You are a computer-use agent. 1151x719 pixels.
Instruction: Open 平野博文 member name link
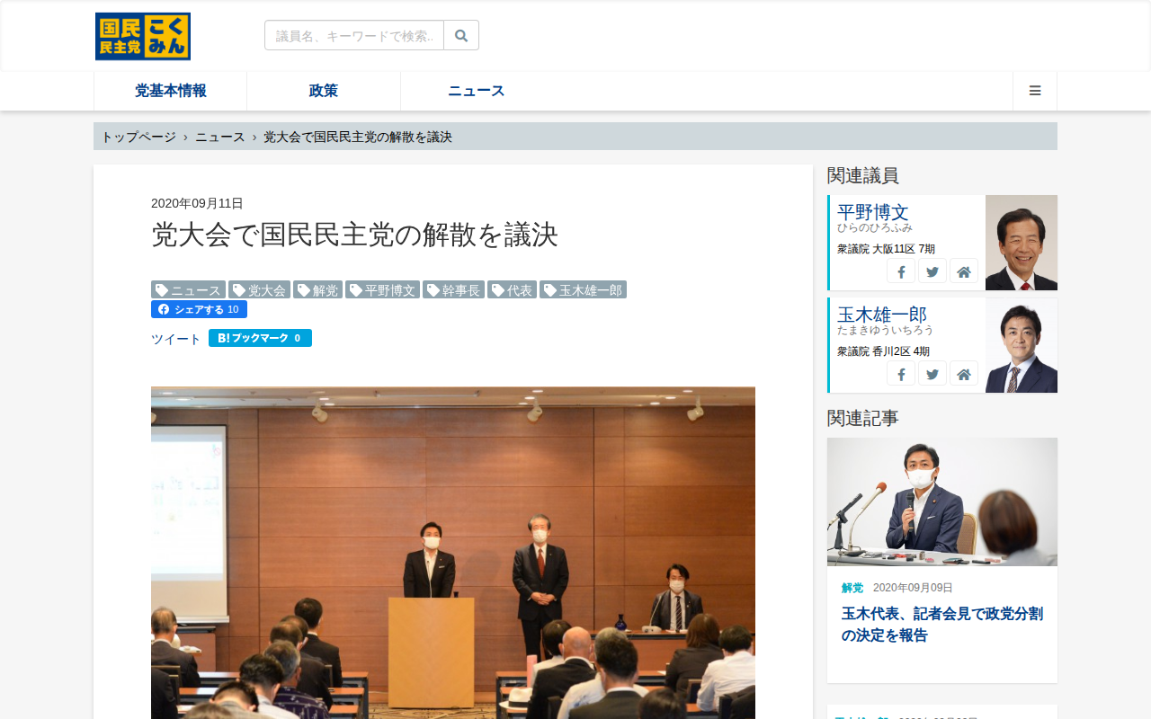click(873, 212)
